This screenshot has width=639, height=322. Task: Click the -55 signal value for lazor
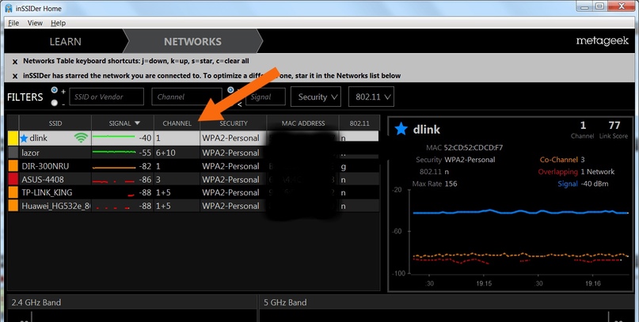(x=145, y=153)
